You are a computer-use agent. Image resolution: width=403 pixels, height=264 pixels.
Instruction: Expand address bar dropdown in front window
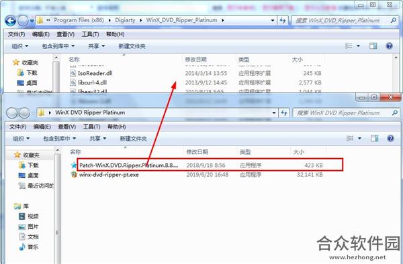[274, 113]
